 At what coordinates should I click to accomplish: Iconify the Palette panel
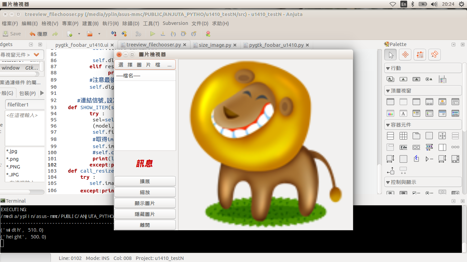tap(454, 44)
